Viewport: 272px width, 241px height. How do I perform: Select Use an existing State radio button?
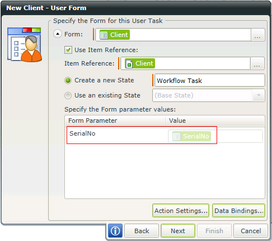coord(68,95)
